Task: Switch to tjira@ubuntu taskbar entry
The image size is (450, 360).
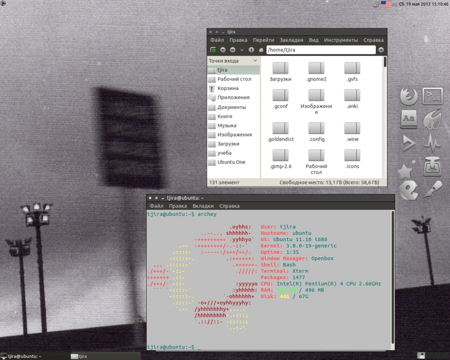Action: (35, 356)
